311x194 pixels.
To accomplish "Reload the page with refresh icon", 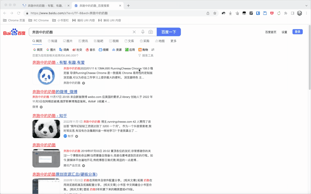I will click(x=19, y=13).
